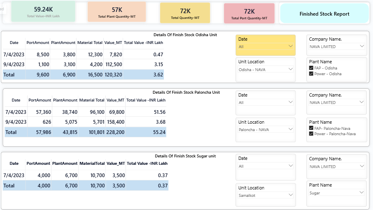
Task: Open the yellow Date dropdown for Odisha
Action: point(290,46)
